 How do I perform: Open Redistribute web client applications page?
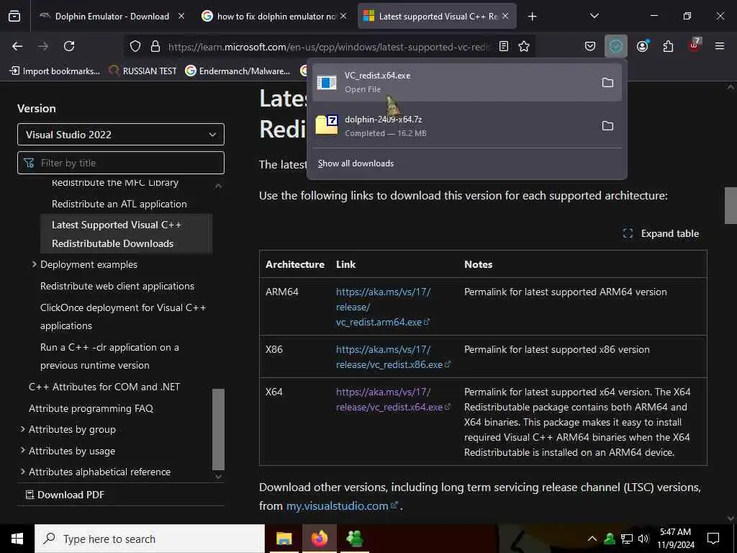pos(117,286)
